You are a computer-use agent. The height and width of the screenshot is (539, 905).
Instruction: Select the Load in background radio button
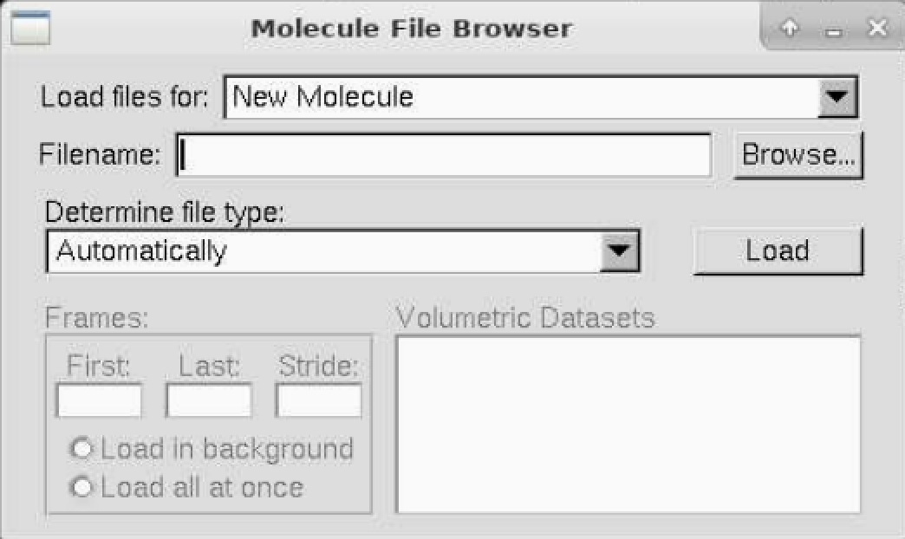(83, 450)
